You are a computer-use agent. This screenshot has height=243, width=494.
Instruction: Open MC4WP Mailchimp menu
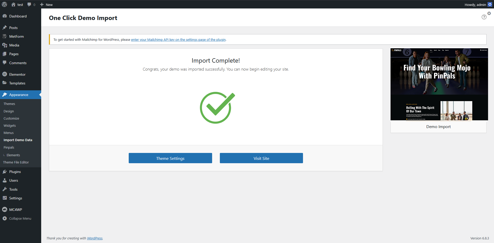pyautogui.click(x=15, y=210)
